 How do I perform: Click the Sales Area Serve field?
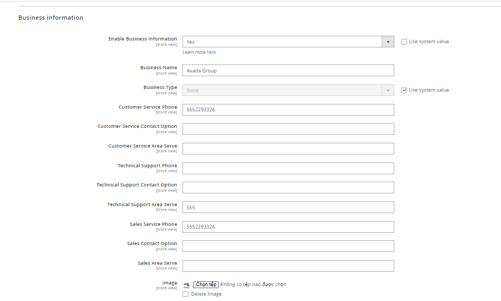click(x=288, y=266)
